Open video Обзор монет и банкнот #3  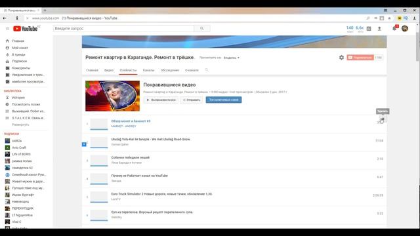131,121
